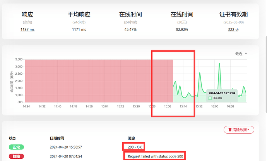The image size is (267, 161).
Task: Click the 200 - OK message text
Action: click(x=135, y=147)
